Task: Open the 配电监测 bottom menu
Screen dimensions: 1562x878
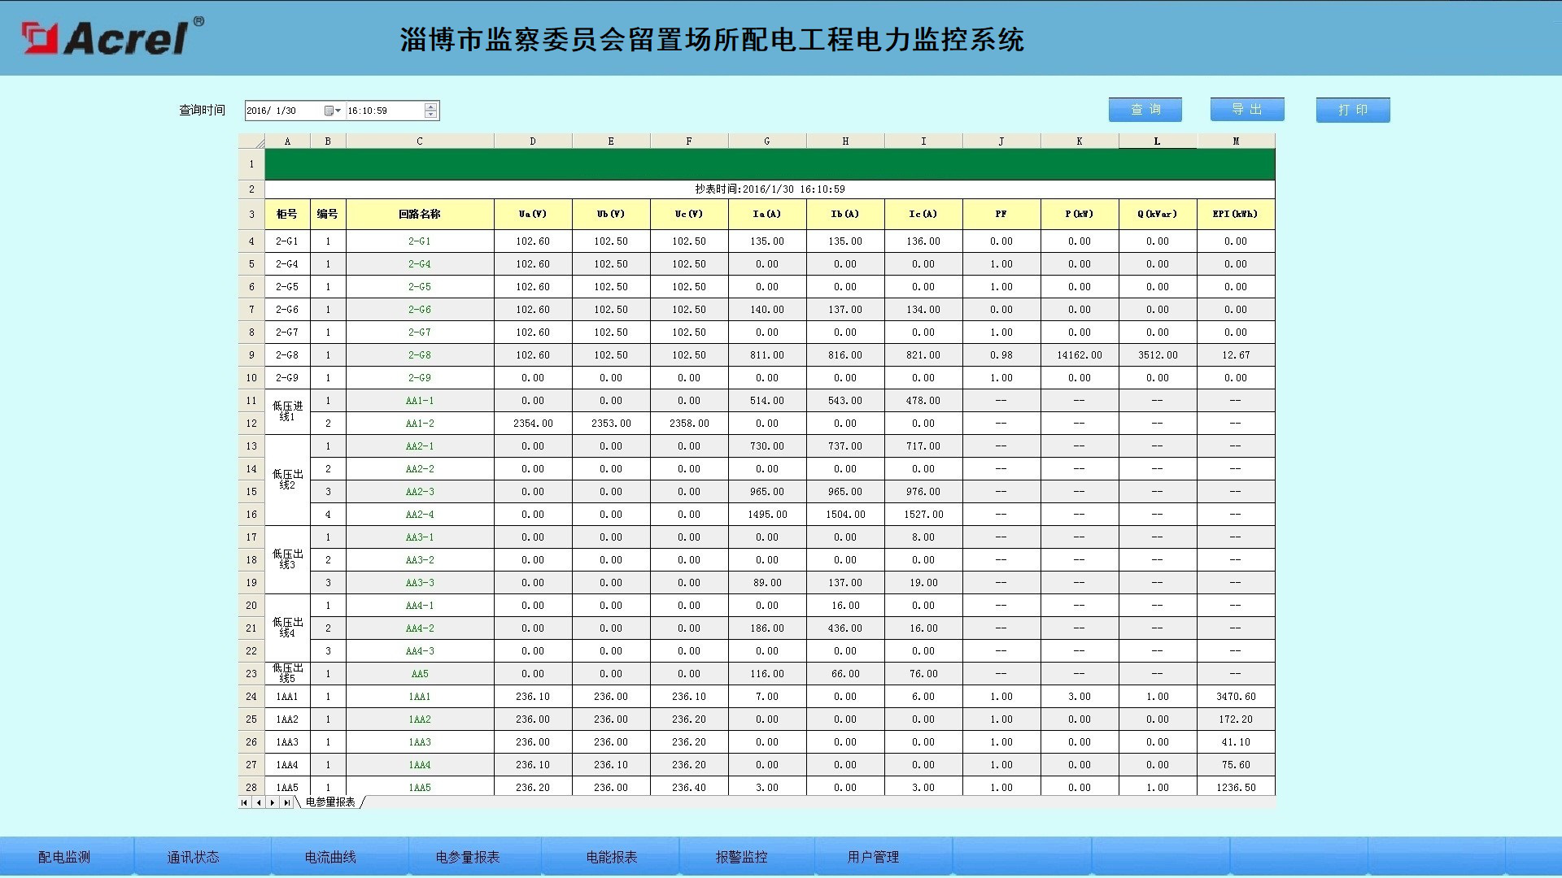Action: tap(64, 857)
